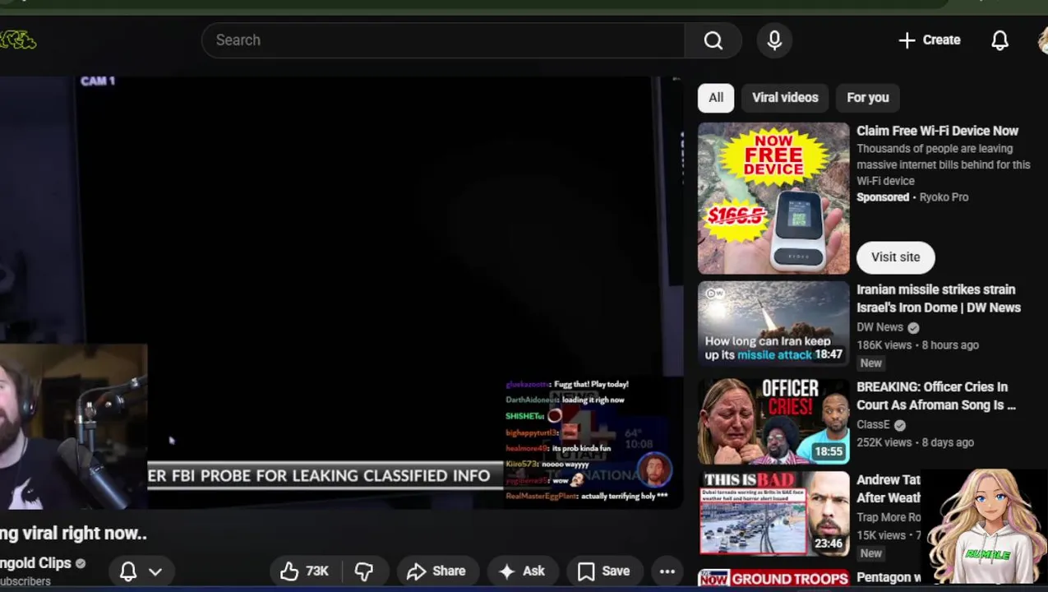The height and width of the screenshot is (592, 1048).
Task: Open 'BREAKING: Officer Cries In Court' title
Action: [x=936, y=395]
